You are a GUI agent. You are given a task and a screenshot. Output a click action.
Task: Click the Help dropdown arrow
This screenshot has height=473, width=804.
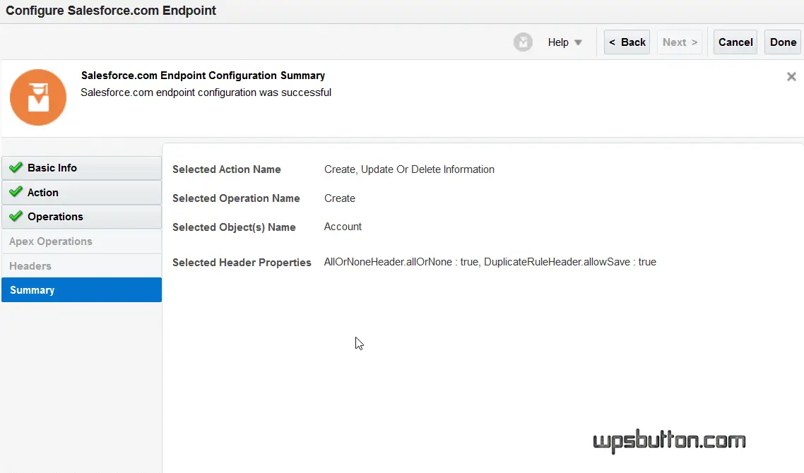click(x=578, y=42)
